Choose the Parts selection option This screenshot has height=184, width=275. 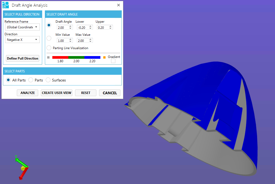pyautogui.click(x=31, y=80)
